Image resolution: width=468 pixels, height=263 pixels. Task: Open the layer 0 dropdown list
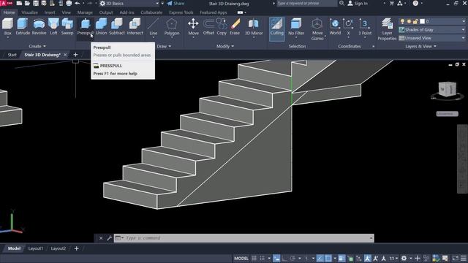432,21
